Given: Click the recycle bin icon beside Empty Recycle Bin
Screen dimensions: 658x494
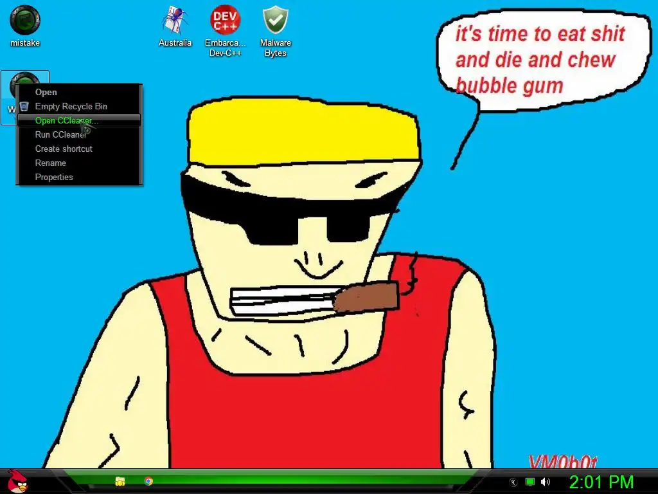Looking at the screenshot, I should tap(24, 106).
